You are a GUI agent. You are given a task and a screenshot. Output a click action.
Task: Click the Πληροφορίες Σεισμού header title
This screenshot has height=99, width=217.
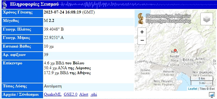click(34, 4)
